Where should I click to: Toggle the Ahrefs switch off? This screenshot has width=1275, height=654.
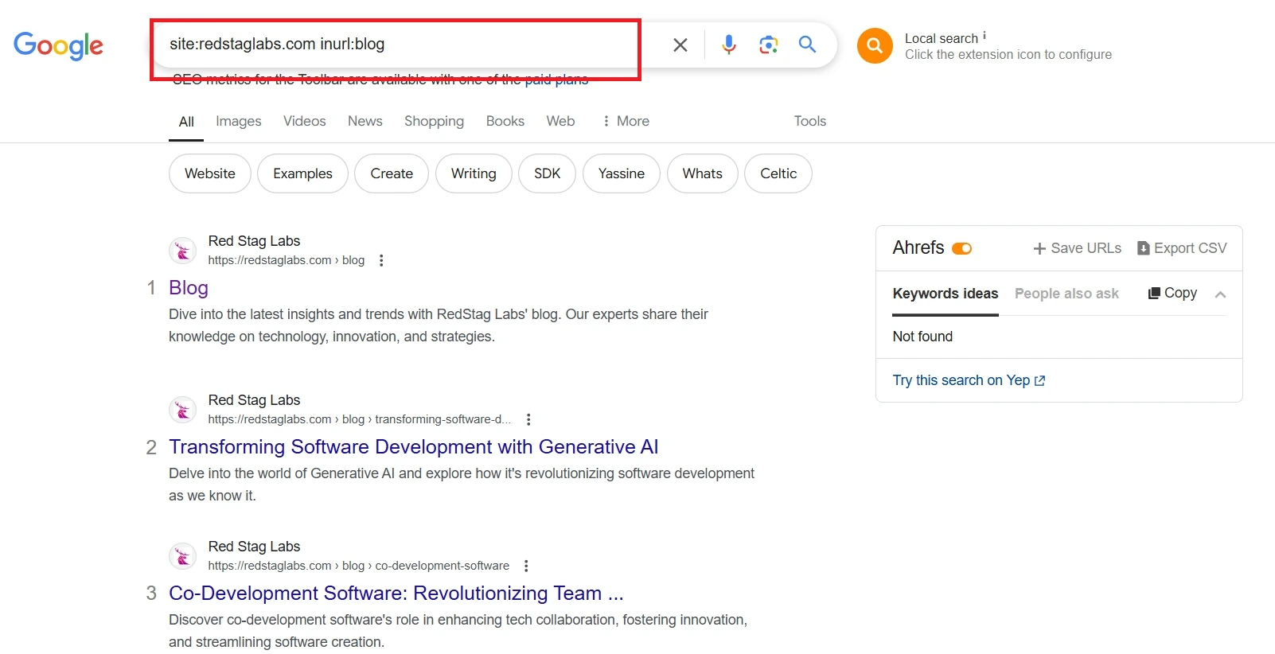coord(962,248)
